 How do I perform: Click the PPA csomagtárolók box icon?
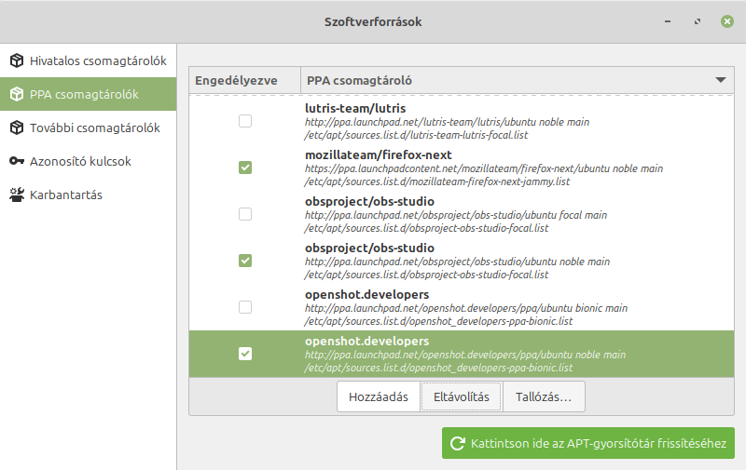17,94
